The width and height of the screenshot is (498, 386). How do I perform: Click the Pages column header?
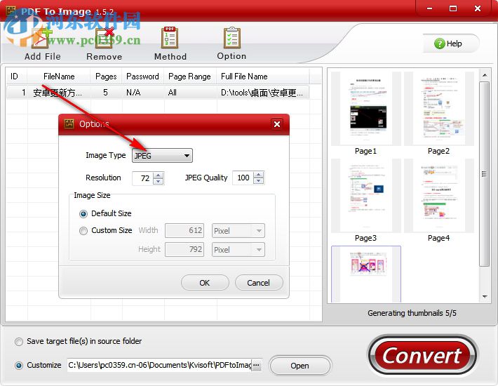click(106, 76)
